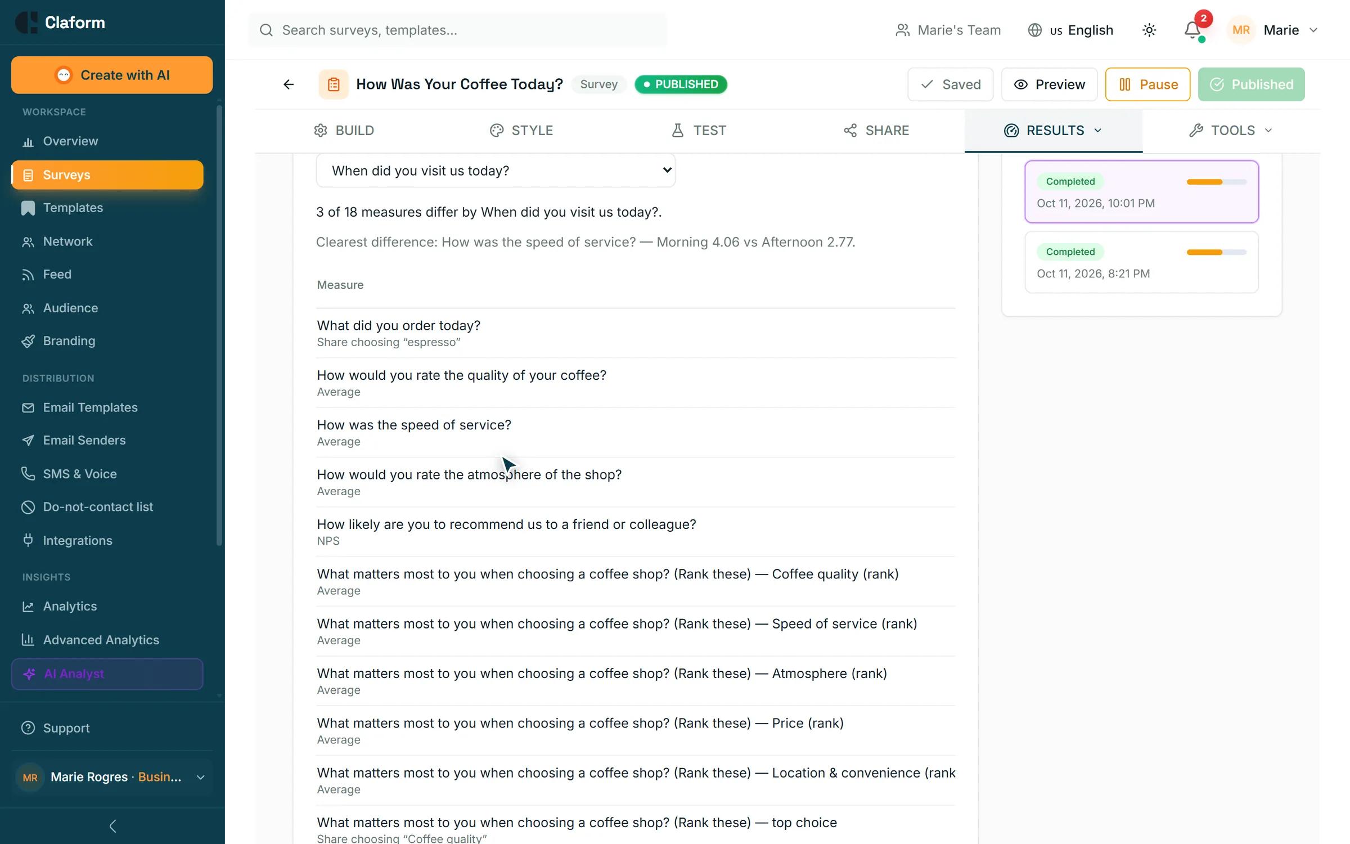Click 'How was the speed of service?' row

pos(636,432)
